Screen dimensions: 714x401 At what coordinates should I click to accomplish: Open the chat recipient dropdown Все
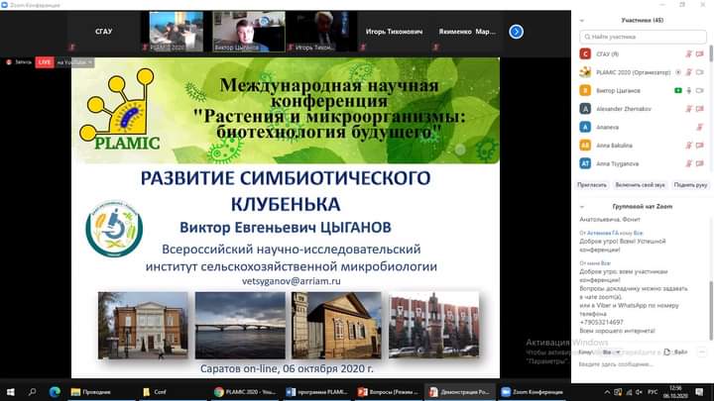(x=611, y=352)
